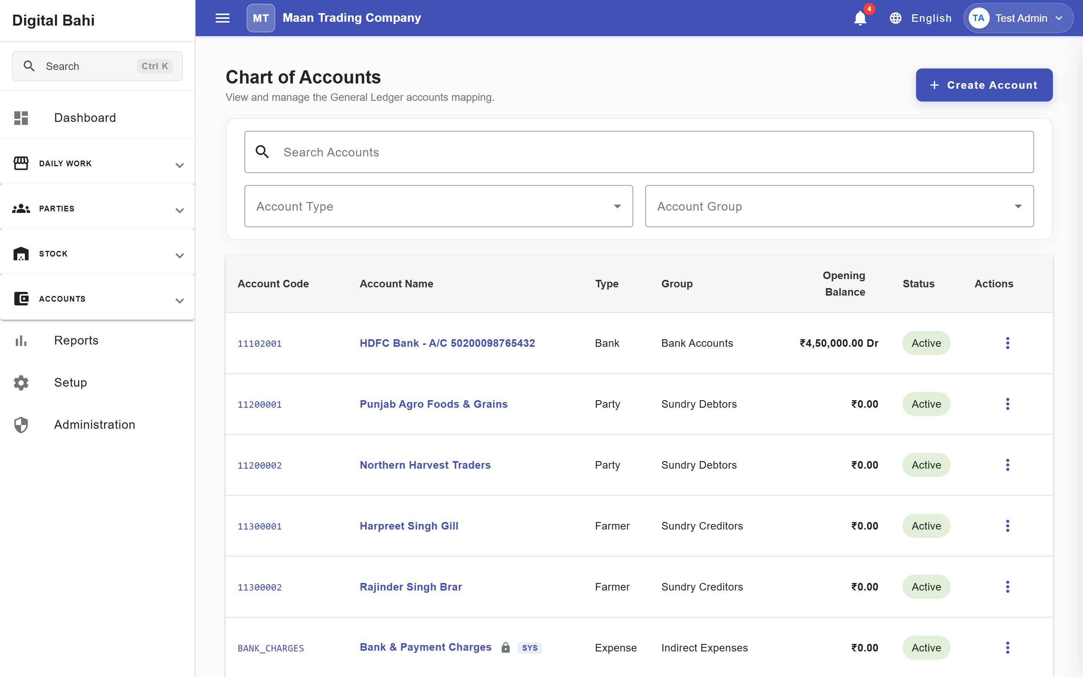
Task: Click the Reports bar chart icon
Action: click(x=21, y=341)
